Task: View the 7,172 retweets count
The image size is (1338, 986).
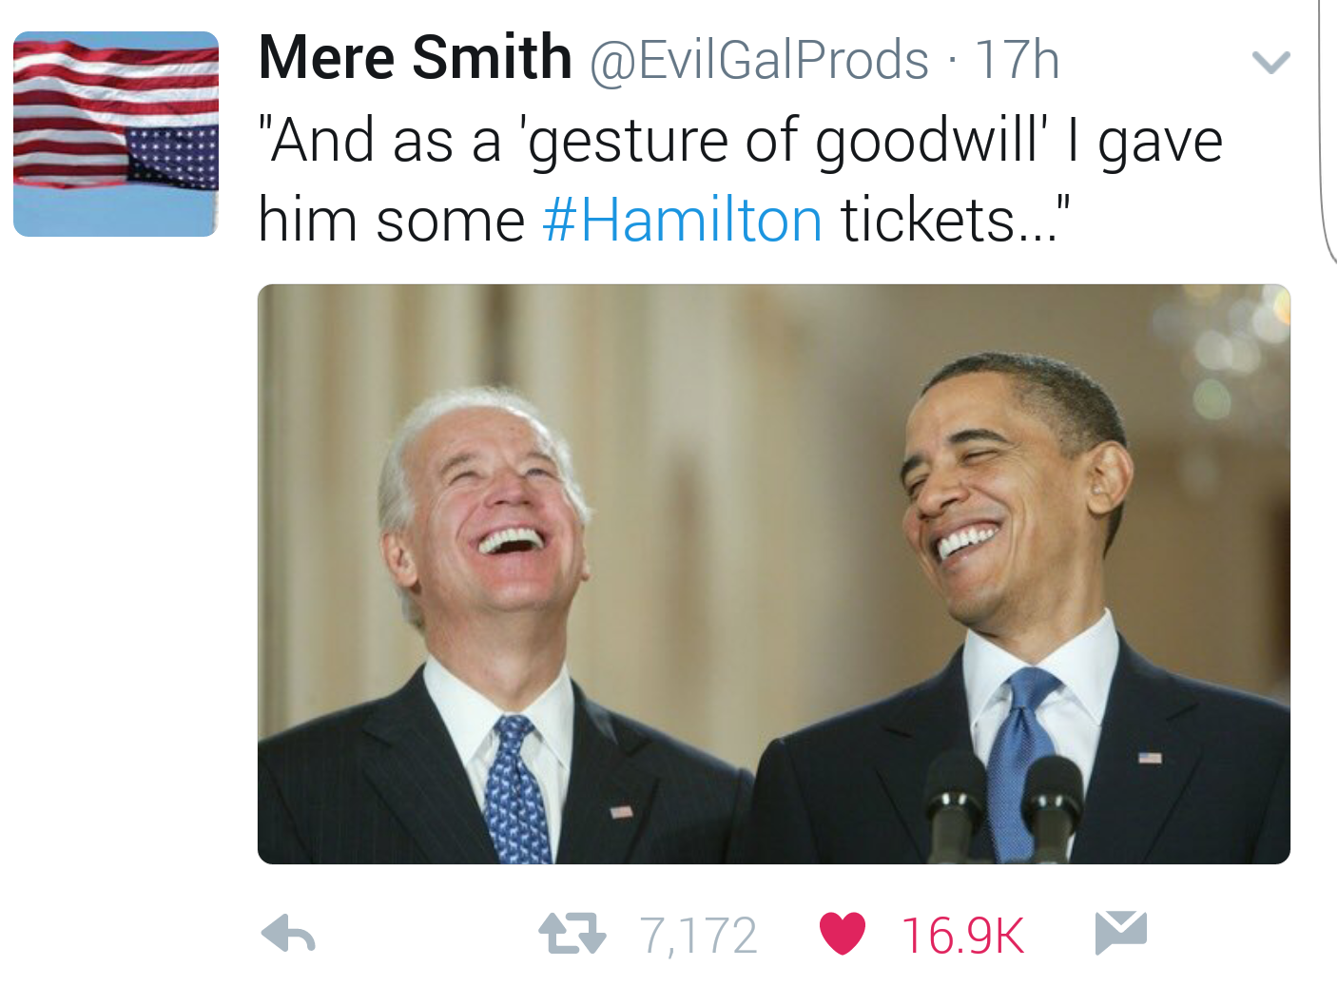Action: tap(698, 936)
